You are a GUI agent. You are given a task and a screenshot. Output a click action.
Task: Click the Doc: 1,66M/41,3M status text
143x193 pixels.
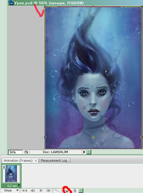55,152
